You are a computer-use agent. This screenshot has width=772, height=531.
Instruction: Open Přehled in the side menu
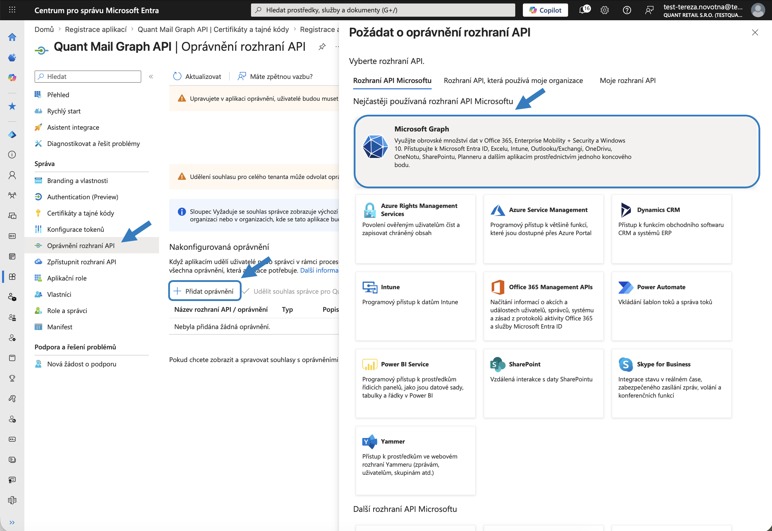pos(58,95)
